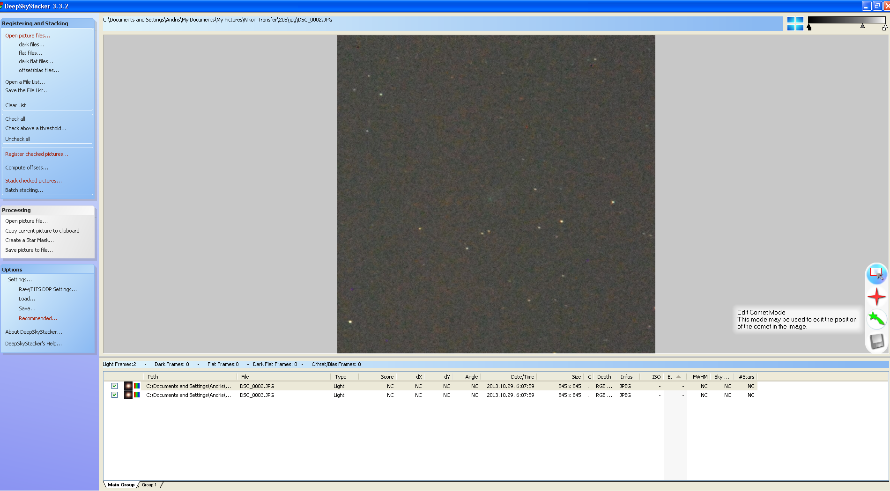Select the rectangle zoom selection mode icon
Image resolution: width=890 pixels, height=491 pixels.
click(x=876, y=273)
